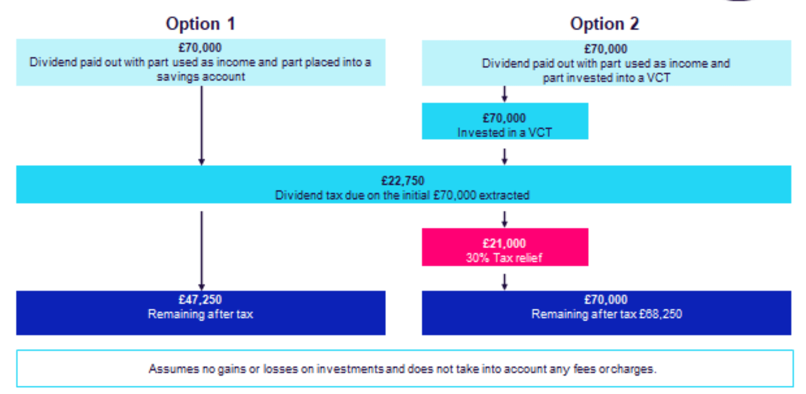Click the £22,750 amount text
806x394 pixels.
point(403,181)
